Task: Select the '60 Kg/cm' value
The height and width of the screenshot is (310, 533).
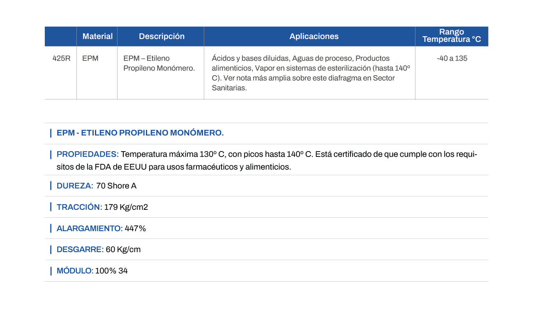Action: click(x=123, y=250)
